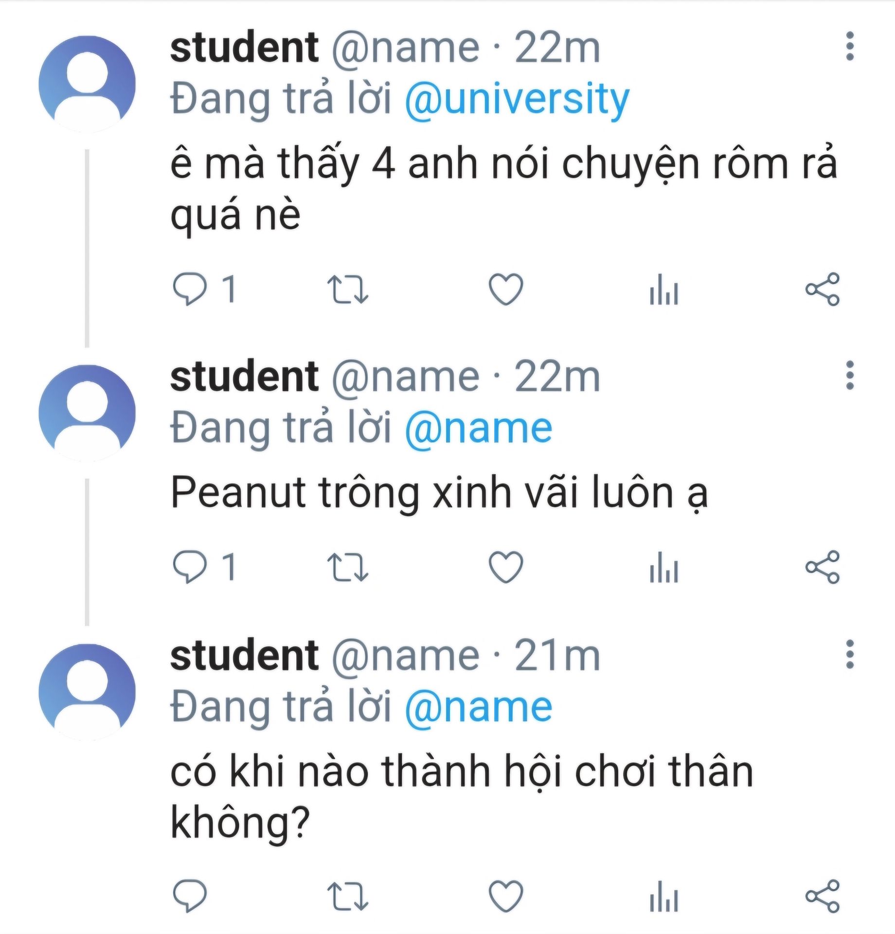The height and width of the screenshot is (934, 895).
Task: Open the @university mention link
Action: [x=517, y=99]
